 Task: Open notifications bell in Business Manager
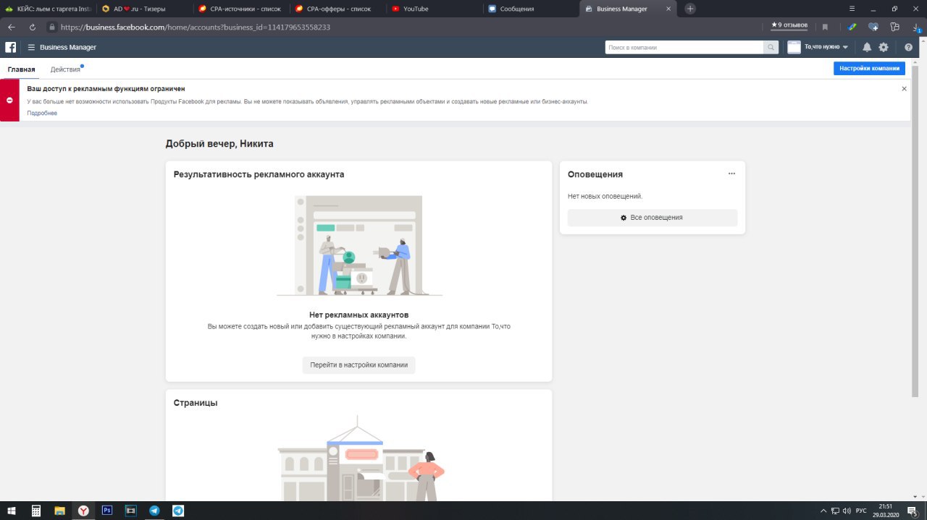pos(867,47)
